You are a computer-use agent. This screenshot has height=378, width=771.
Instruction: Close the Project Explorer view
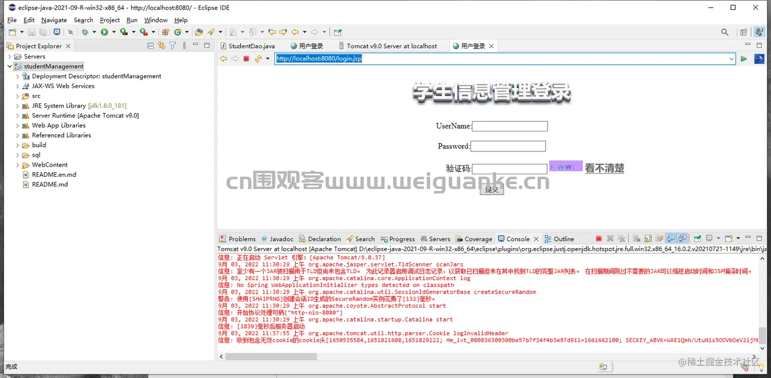click(68, 46)
